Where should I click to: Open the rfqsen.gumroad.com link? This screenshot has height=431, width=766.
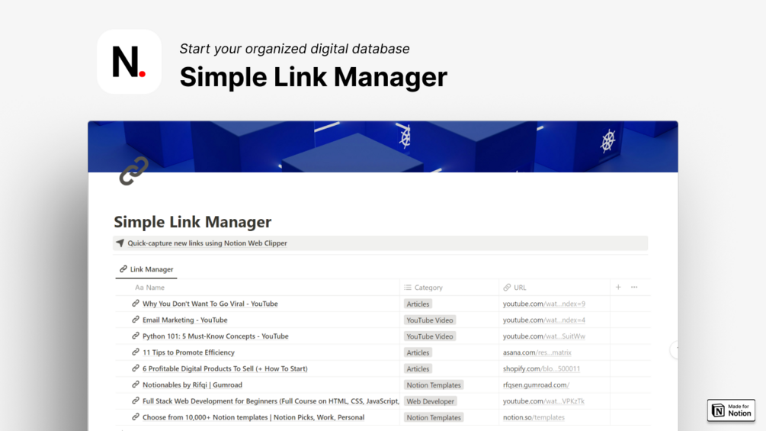[x=536, y=384]
